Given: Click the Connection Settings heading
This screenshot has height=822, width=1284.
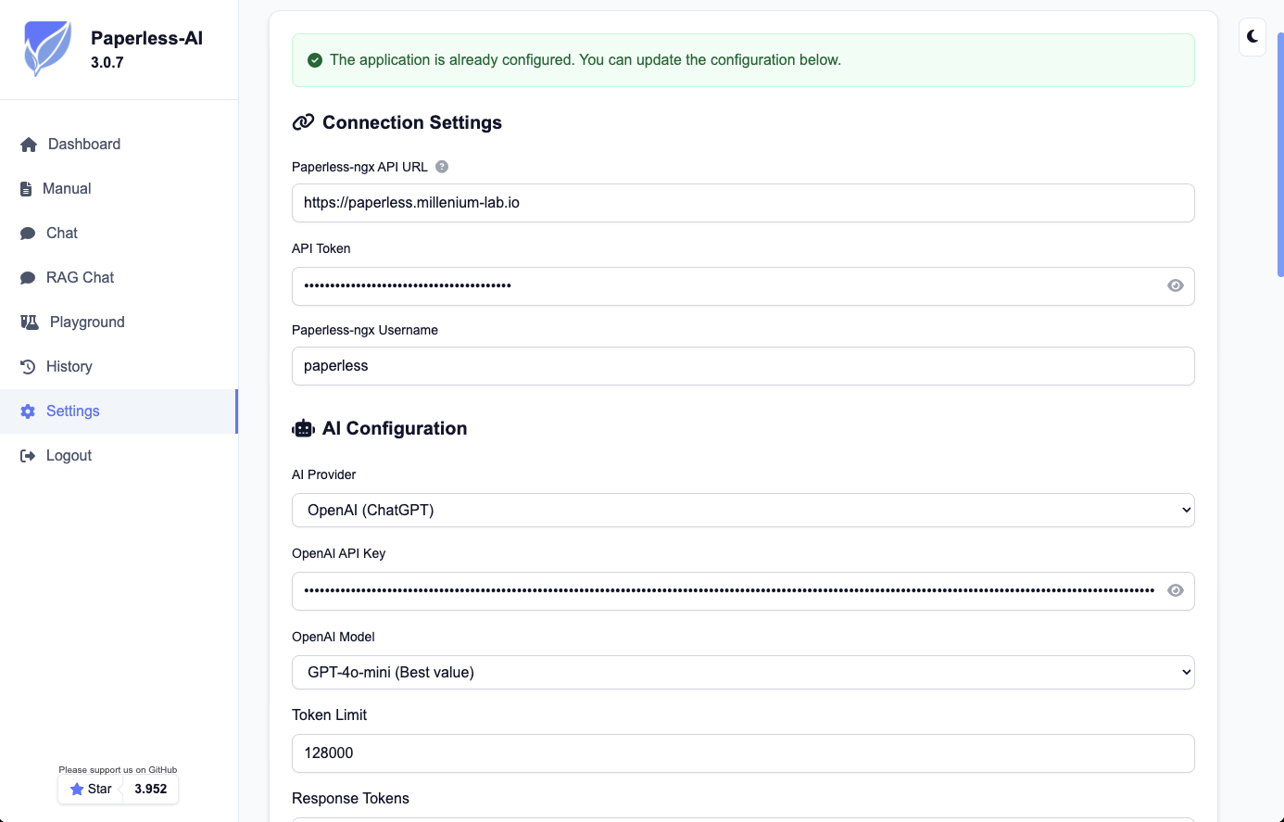Looking at the screenshot, I should tap(412, 122).
